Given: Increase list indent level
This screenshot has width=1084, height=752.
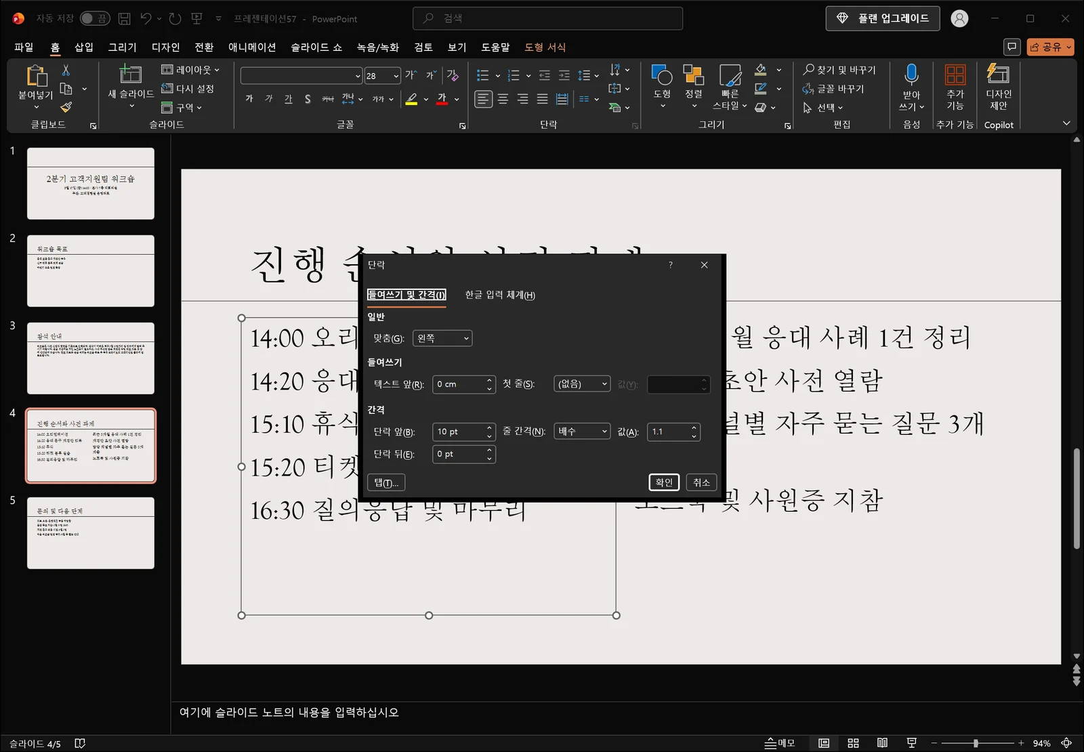Looking at the screenshot, I should tap(564, 75).
